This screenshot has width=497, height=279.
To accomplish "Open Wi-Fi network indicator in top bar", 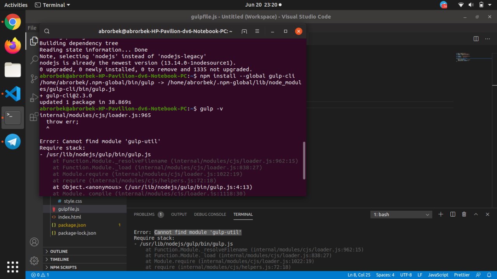I will point(461,5).
